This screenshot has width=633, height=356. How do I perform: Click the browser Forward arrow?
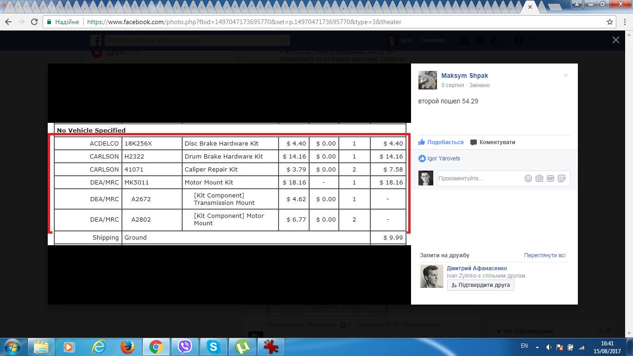pyautogui.click(x=21, y=22)
